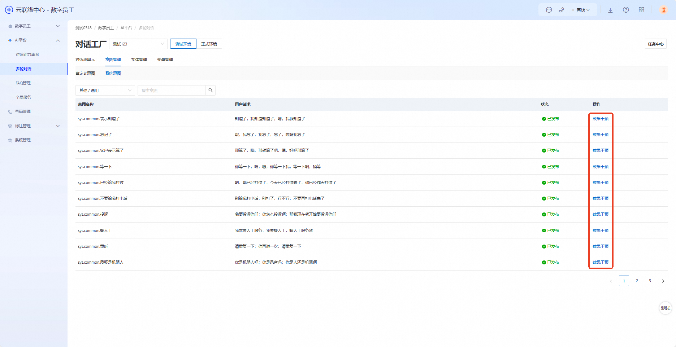Select the 自定义意图 sub-tab
Screen dimensions: 676x347
(x=85, y=73)
